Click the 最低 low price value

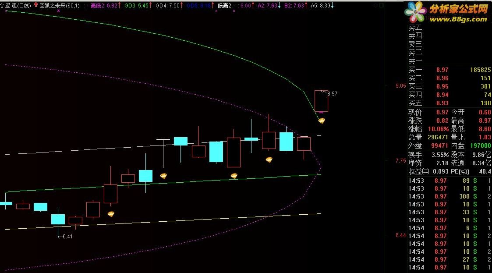485,129
